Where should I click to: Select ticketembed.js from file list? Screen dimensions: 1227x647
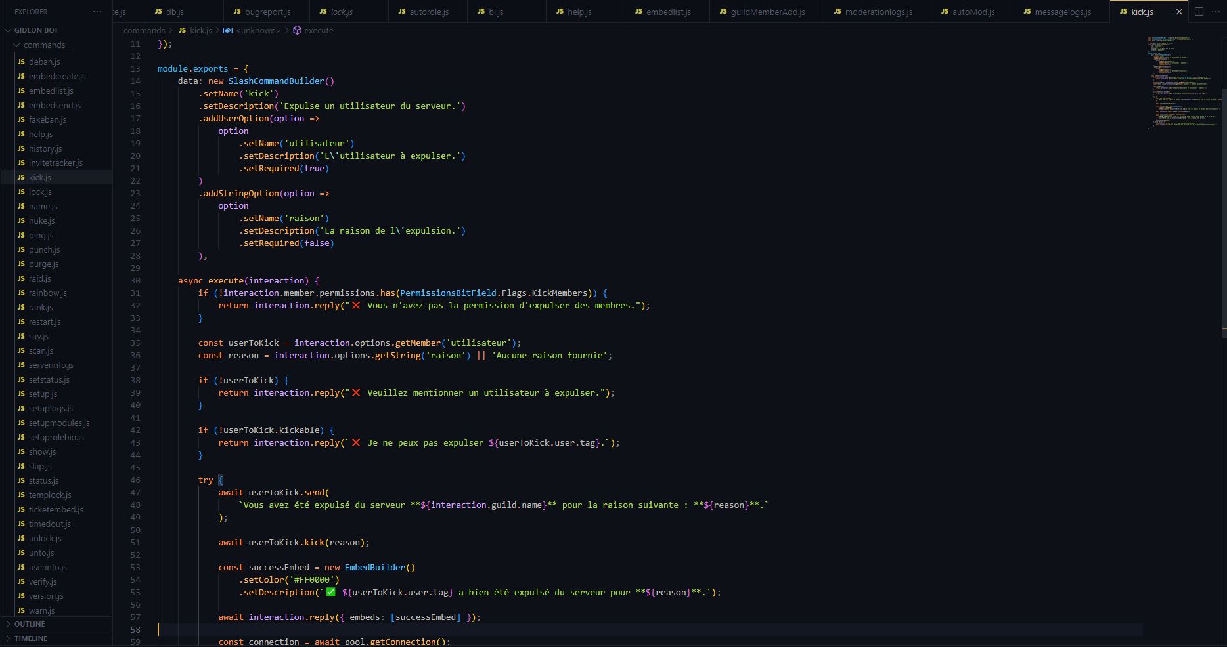pos(56,509)
